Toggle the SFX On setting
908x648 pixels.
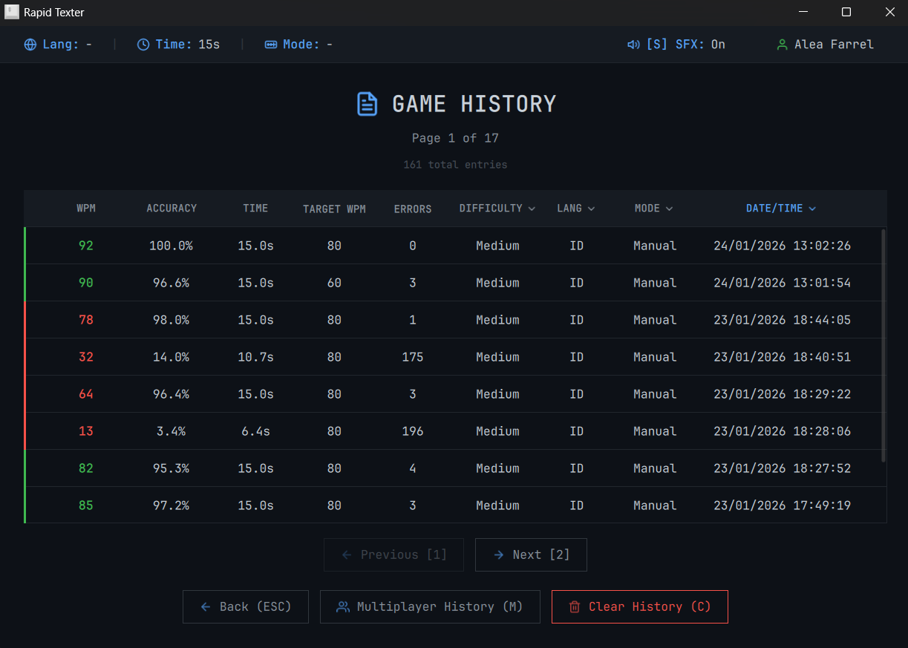coord(676,45)
